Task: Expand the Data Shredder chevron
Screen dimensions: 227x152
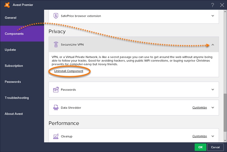Action: point(213,108)
